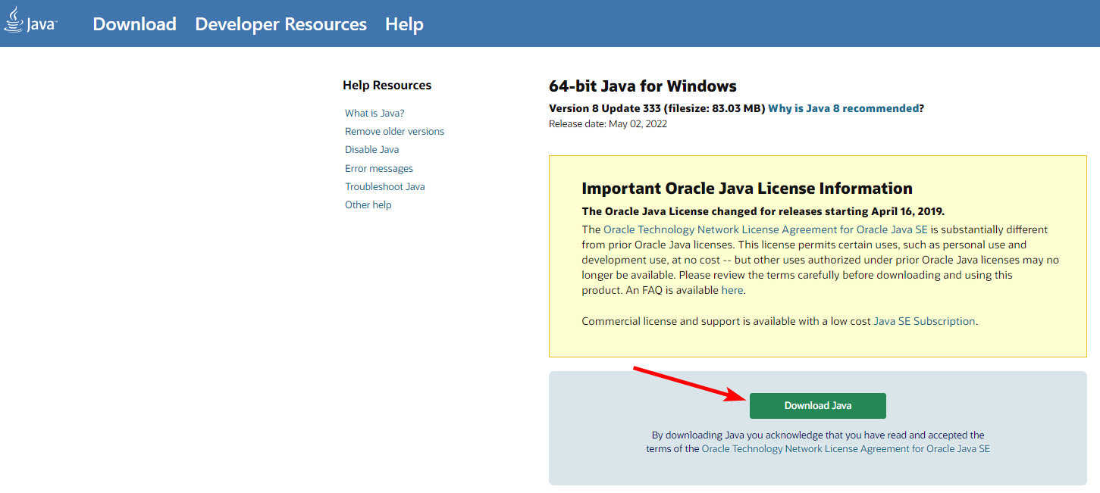
Task: Click 'Why is Java 8 recommended' link
Action: [x=843, y=108]
